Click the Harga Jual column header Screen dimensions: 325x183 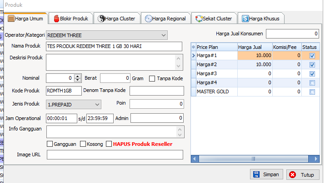tap(255, 47)
